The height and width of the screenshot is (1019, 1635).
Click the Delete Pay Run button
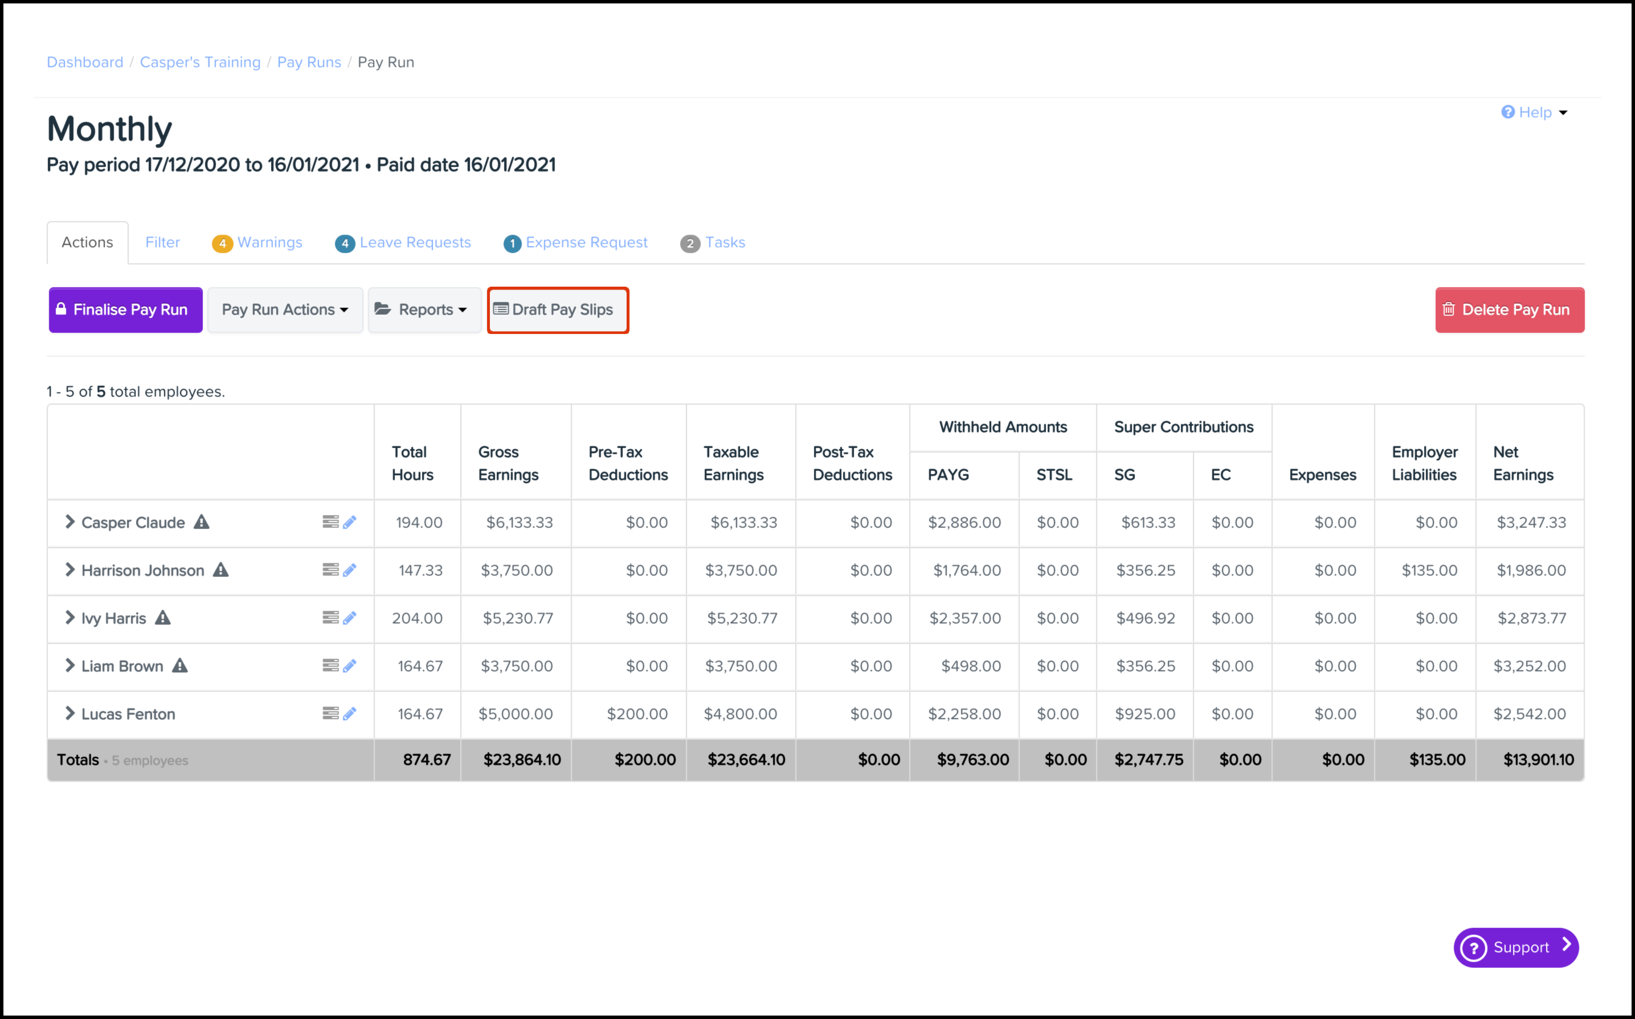pyautogui.click(x=1509, y=310)
